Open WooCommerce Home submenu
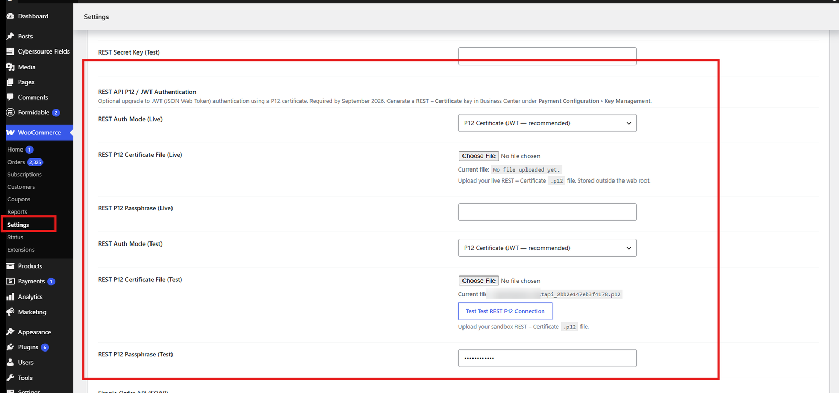Screen dimensions: 839x393 [x=15, y=150]
